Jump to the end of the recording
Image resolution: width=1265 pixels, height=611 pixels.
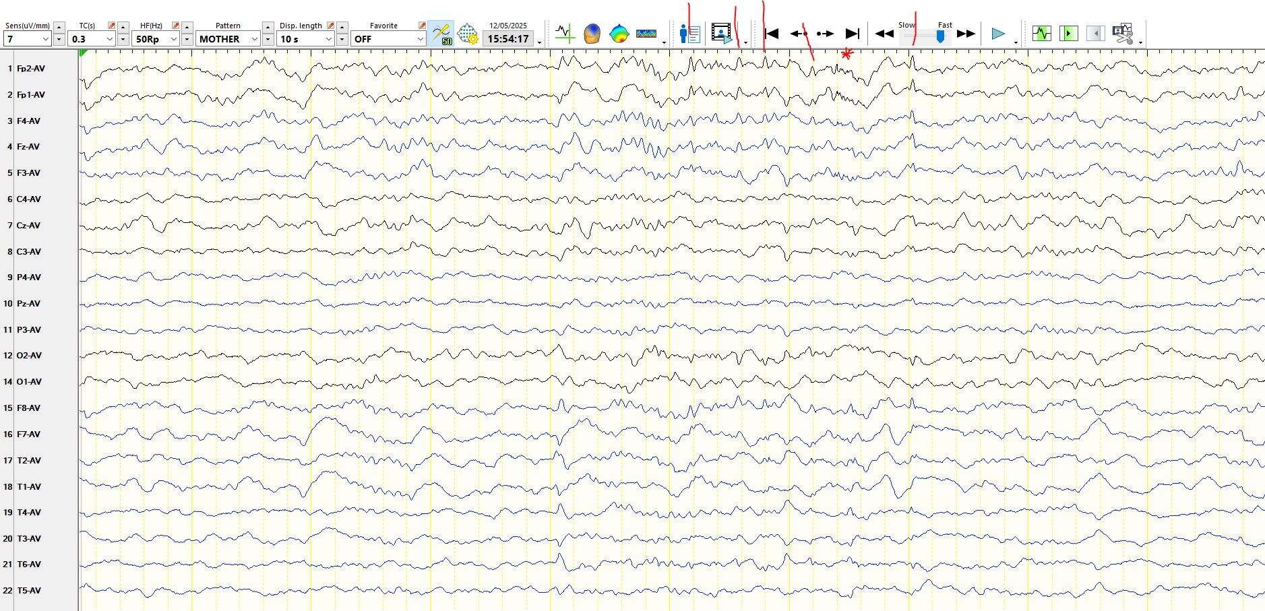pyautogui.click(x=853, y=34)
